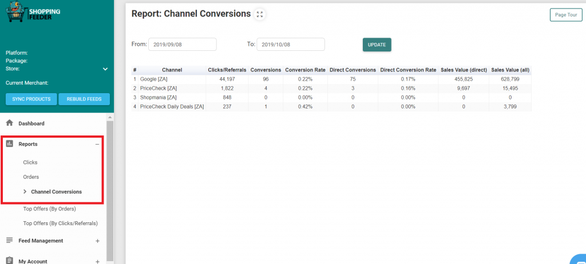Click the Sales Value (all) header
586x264 pixels.
point(510,70)
